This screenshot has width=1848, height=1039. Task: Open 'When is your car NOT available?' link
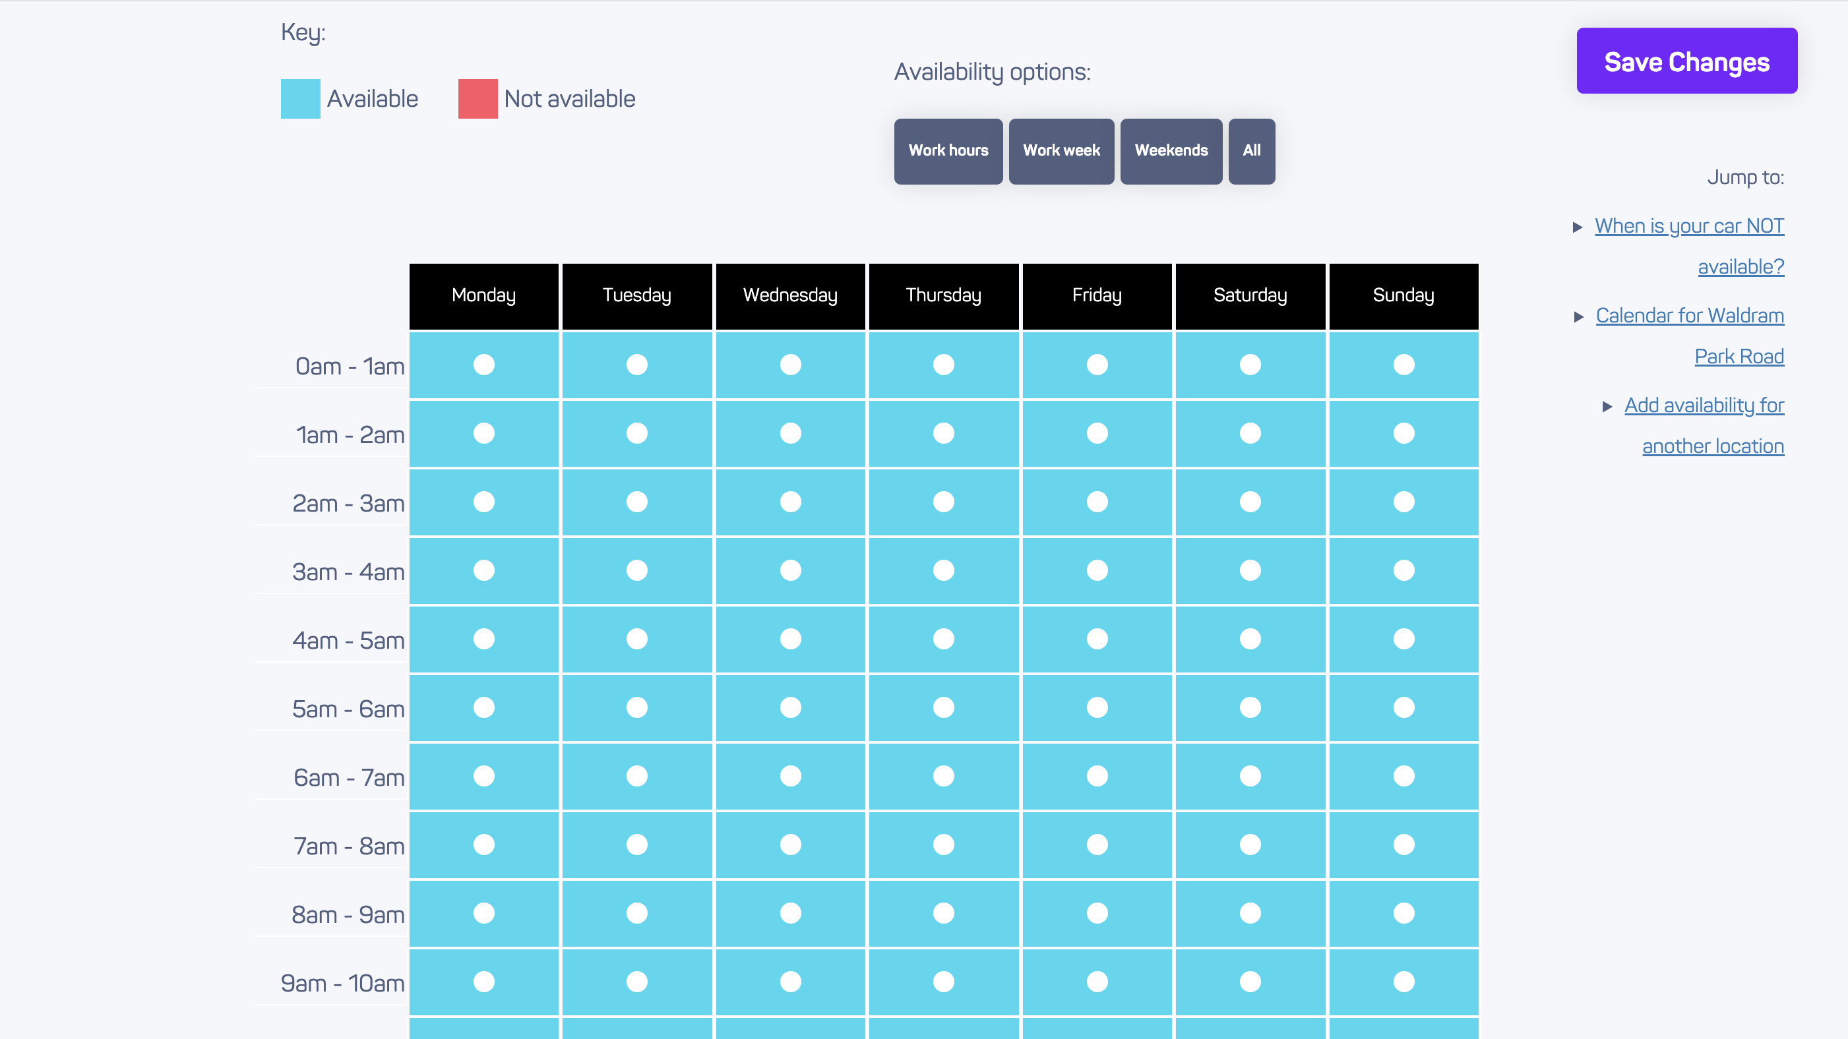pos(1690,246)
